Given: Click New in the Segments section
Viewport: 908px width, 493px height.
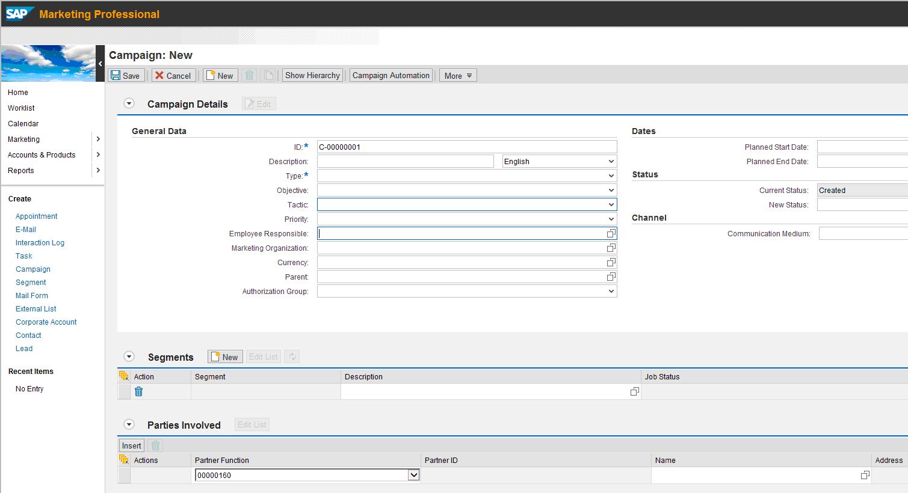Looking at the screenshot, I should pyautogui.click(x=225, y=357).
